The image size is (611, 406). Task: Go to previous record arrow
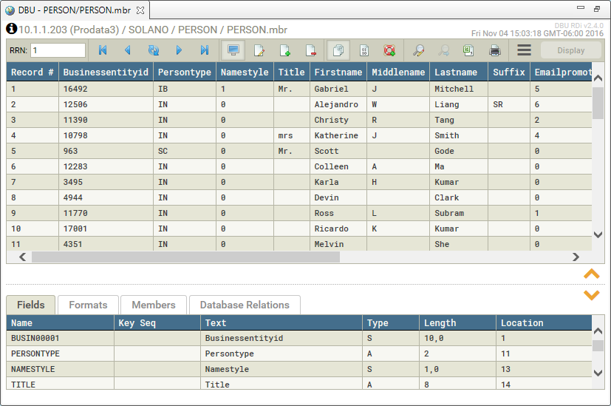click(x=127, y=50)
